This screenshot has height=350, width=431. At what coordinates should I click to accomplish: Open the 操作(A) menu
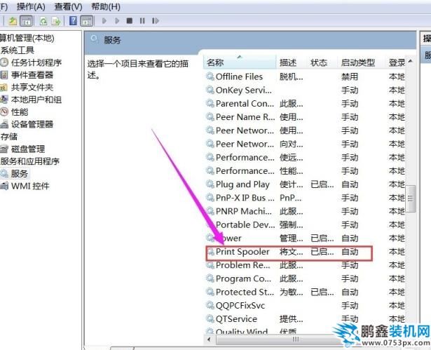coord(31,6)
